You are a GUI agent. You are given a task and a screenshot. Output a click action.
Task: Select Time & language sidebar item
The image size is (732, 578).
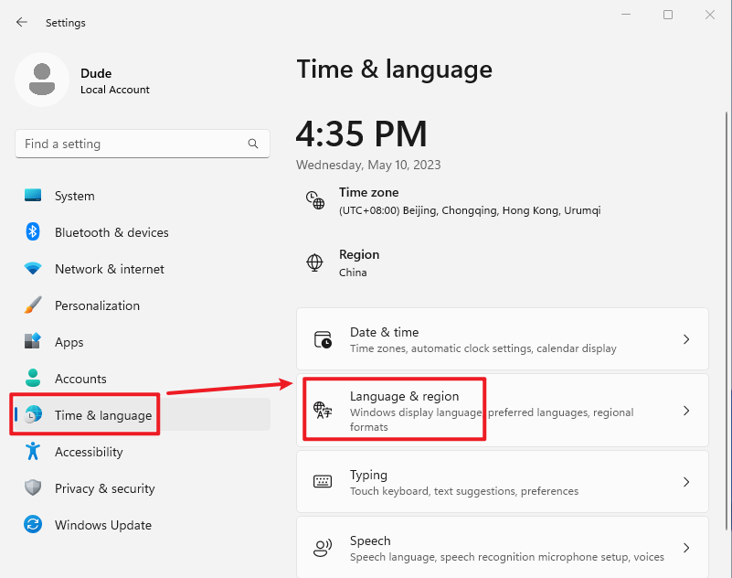click(102, 415)
